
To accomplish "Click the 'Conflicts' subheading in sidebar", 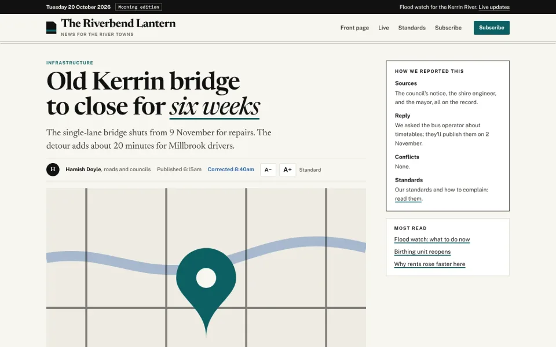I will (x=407, y=157).
